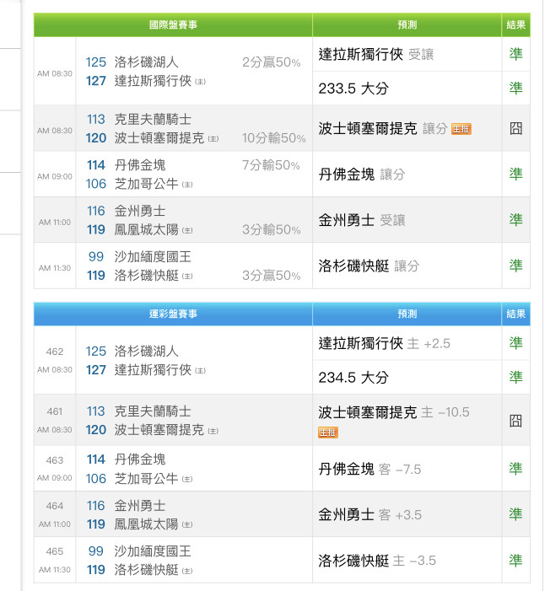
Task: Click 沙加緬度國王 in the 國際盤賽事 table
Action: point(153,257)
